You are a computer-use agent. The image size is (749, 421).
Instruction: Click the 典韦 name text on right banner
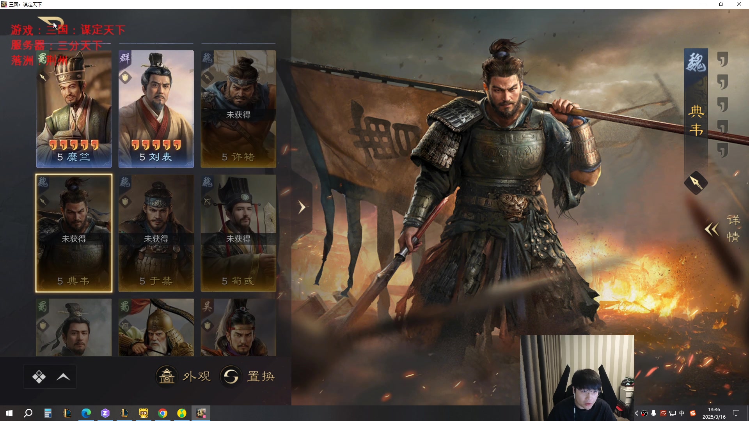point(696,120)
